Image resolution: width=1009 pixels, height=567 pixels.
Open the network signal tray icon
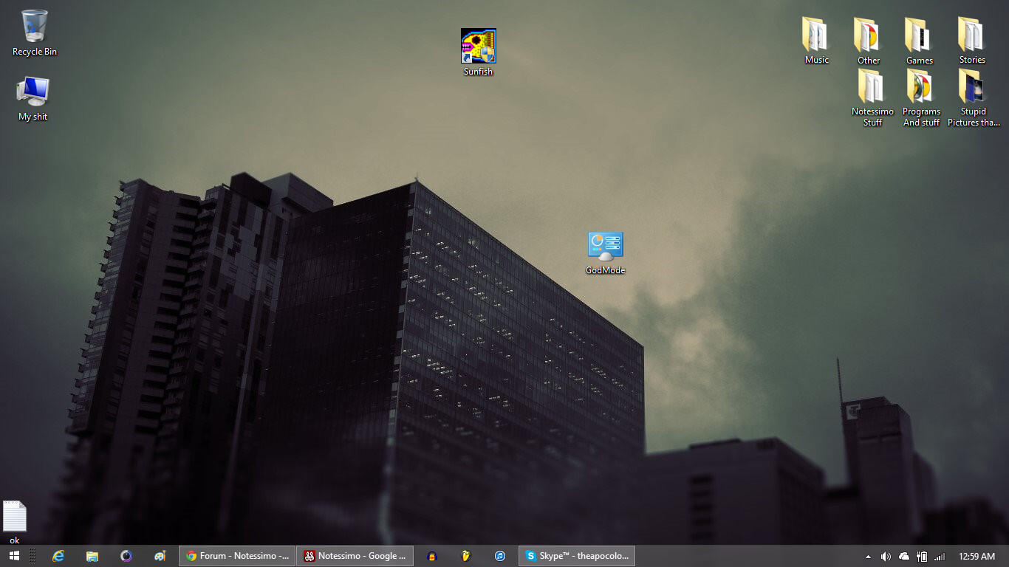click(940, 556)
